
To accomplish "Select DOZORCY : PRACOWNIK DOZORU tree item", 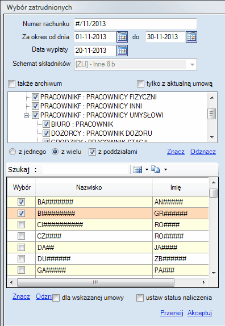I will point(102,133).
